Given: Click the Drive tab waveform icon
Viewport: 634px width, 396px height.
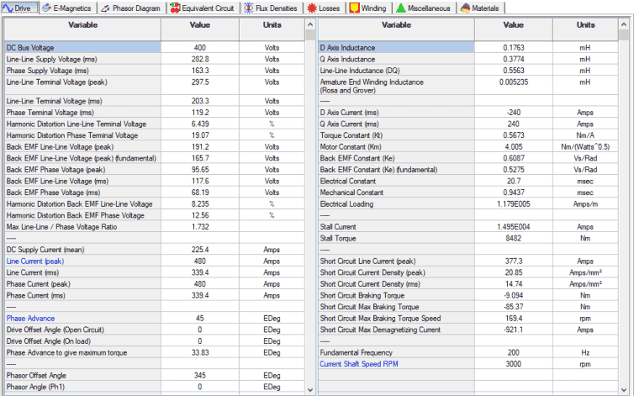Looking at the screenshot, I should pos(8,8).
